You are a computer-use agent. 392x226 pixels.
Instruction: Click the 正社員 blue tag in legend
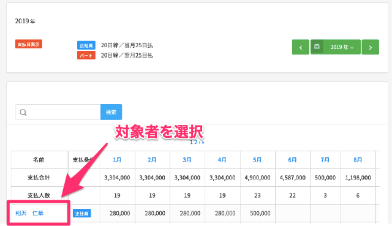click(x=86, y=45)
